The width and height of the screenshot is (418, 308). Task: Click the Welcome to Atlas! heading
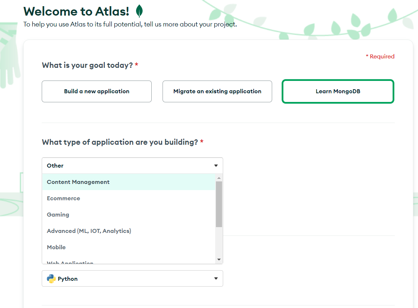(76, 12)
